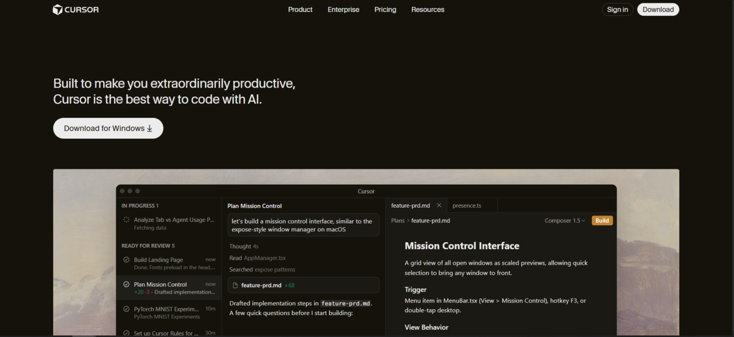Click the file icon next to feature-prd.md
Screen dimensions: 734x337
pos(235,285)
